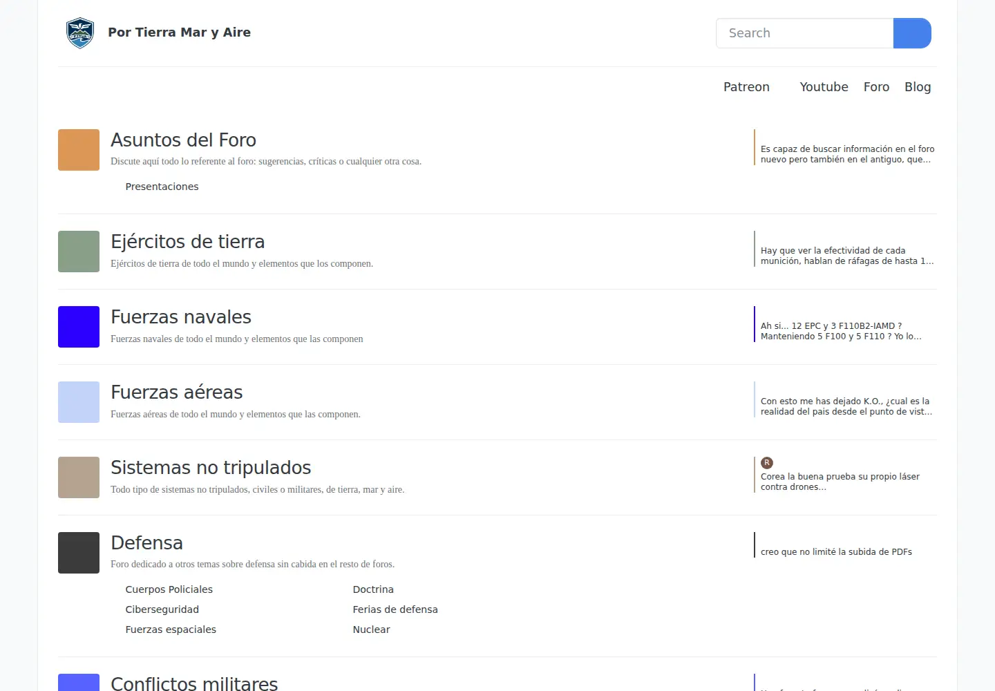Open latest post 'Corea la buena prueba su propio láser'
Viewport: 995px width, 691px height.
click(x=840, y=482)
